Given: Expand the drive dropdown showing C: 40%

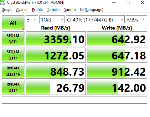Looking at the screenshot, I should coord(95,19).
